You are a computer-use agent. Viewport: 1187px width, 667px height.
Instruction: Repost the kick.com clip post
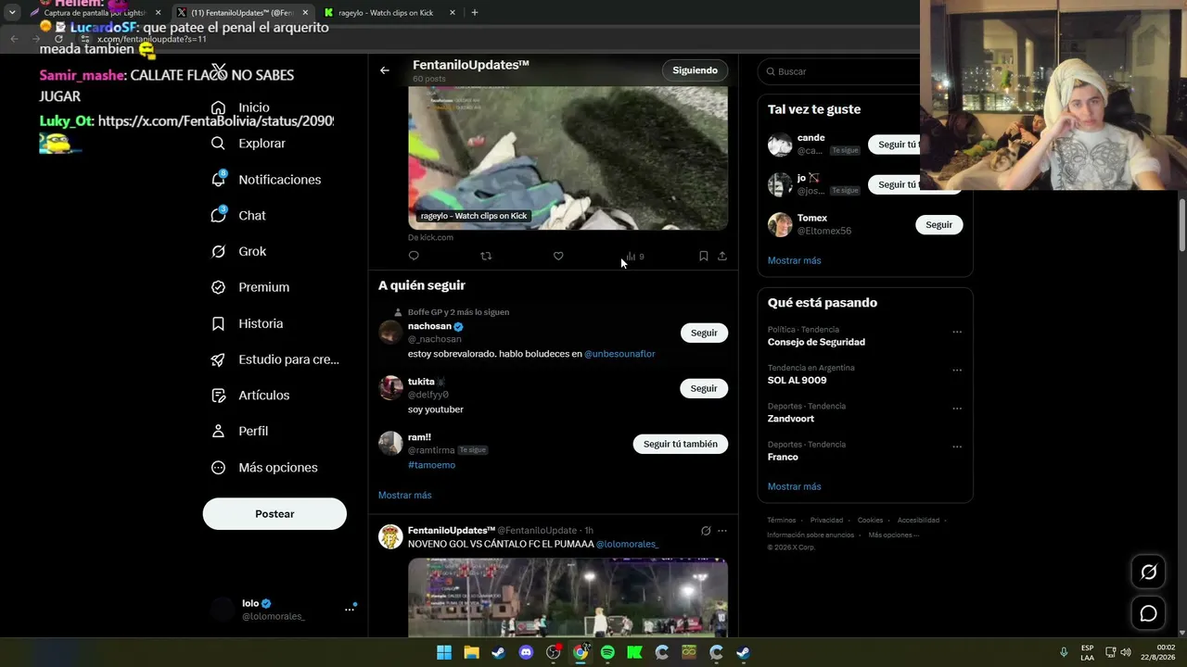click(486, 256)
